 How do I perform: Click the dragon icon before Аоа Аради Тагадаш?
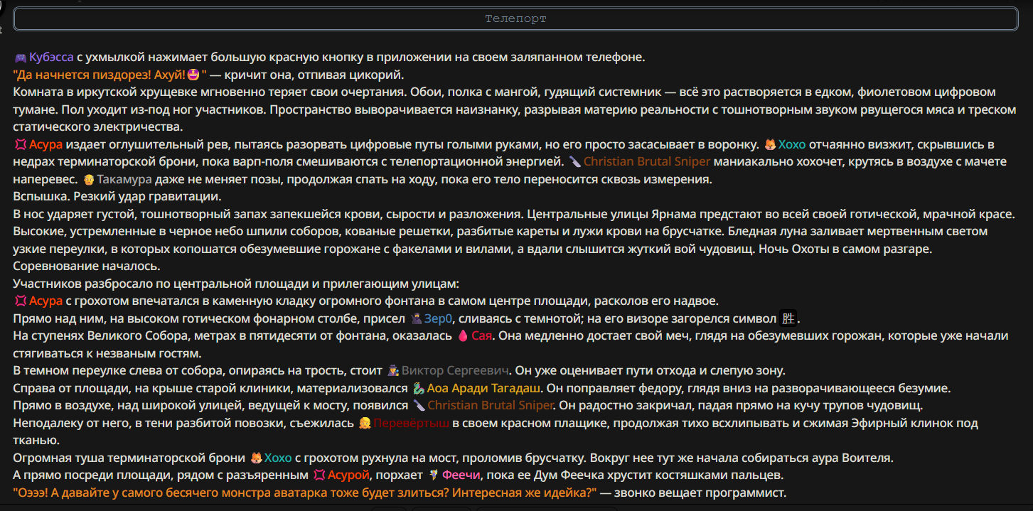pyautogui.click(x=419, y=388)
